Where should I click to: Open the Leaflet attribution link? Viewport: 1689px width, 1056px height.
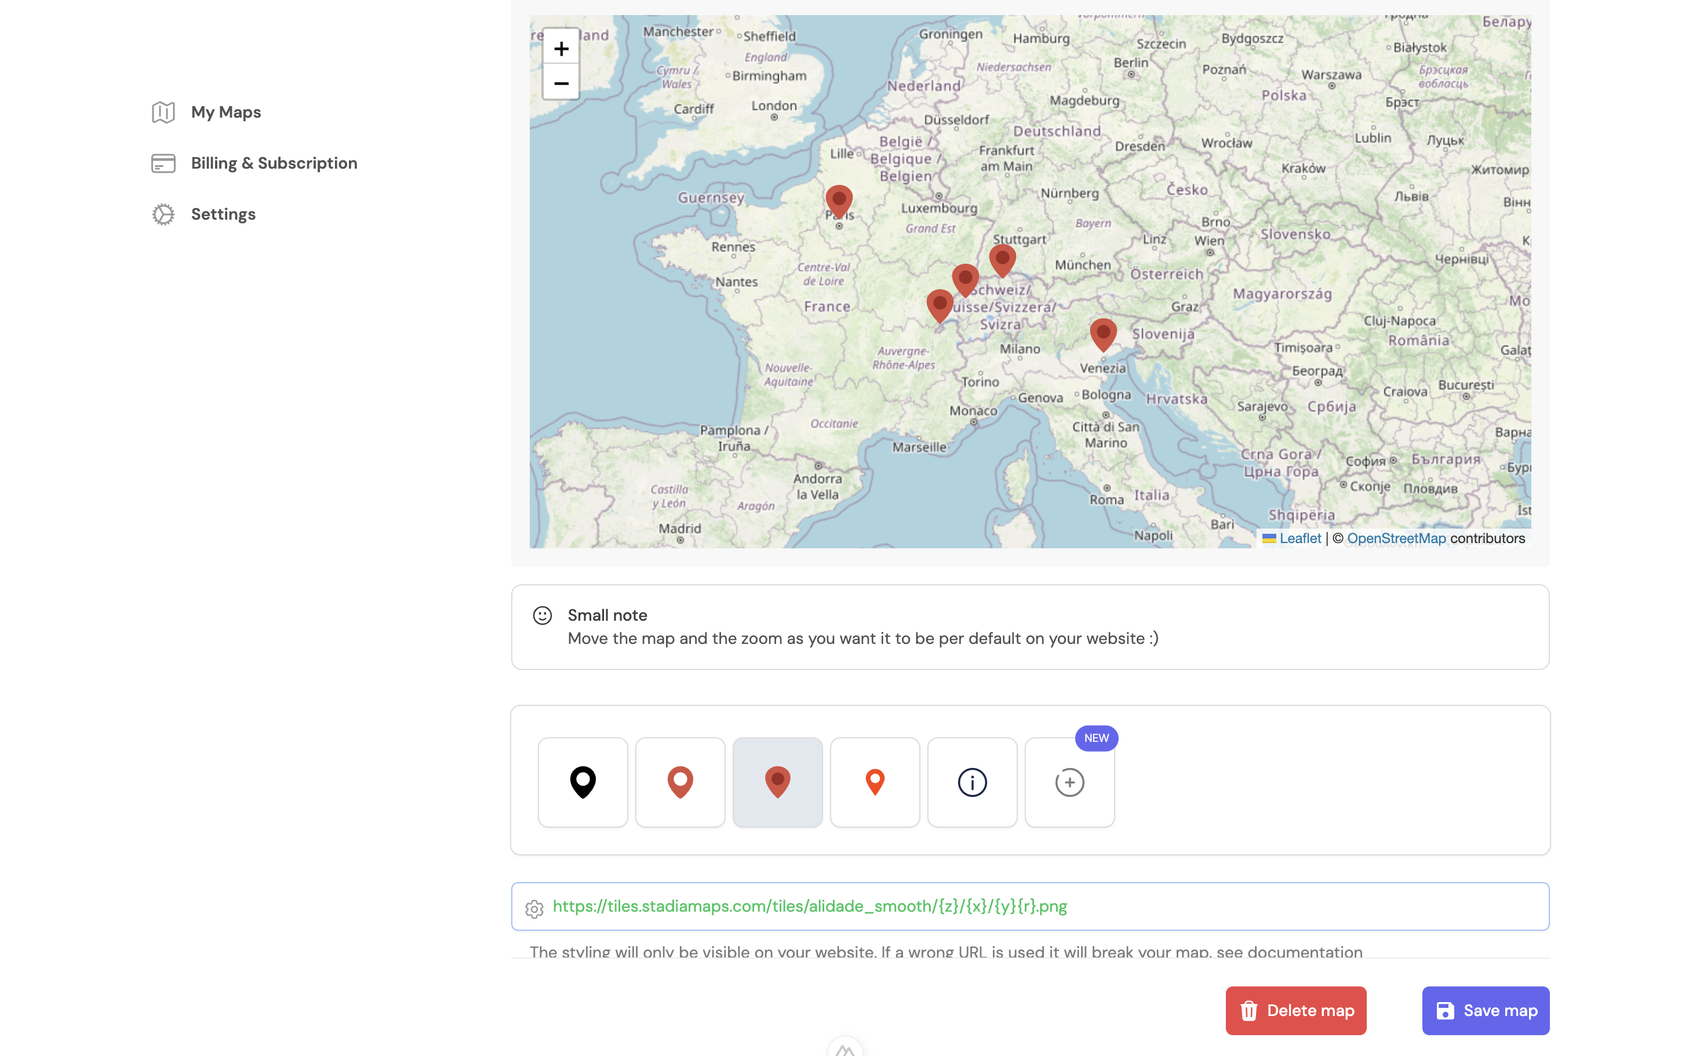pos(1299,538)
